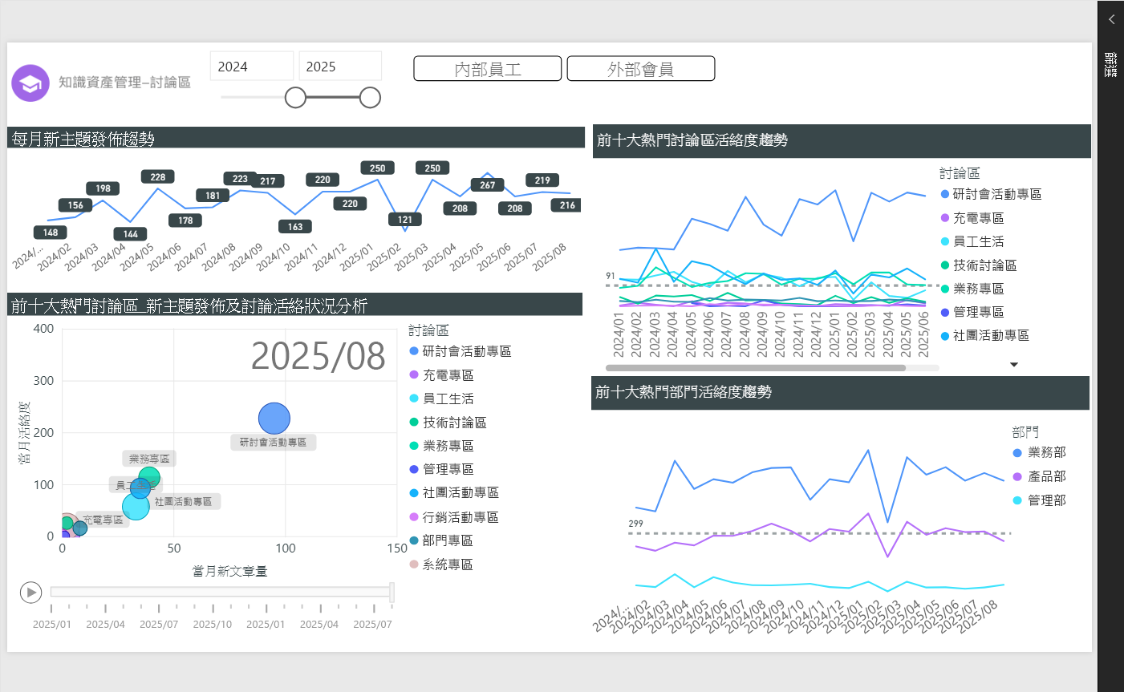The image size is (1124, 692).
Task: Expand the collapsed filters pane chevron
Action: coord(1111,19)
